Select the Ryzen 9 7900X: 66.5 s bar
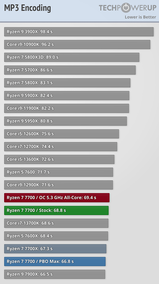Viewport: 159px width, 284px height. point(55,274)
